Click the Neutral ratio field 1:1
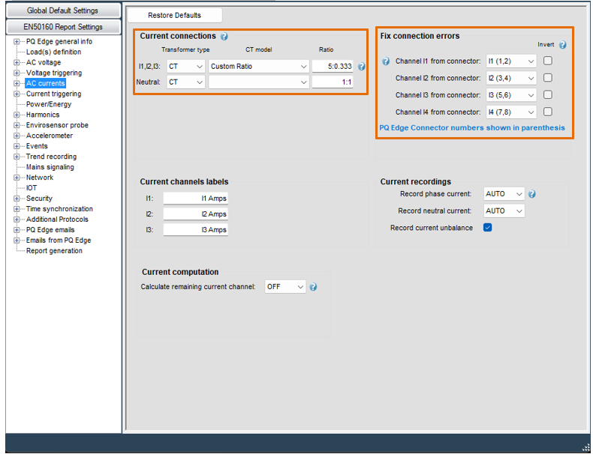Viewport: 593px width, 454px height. pyautogui.click(x=333, y=82)
